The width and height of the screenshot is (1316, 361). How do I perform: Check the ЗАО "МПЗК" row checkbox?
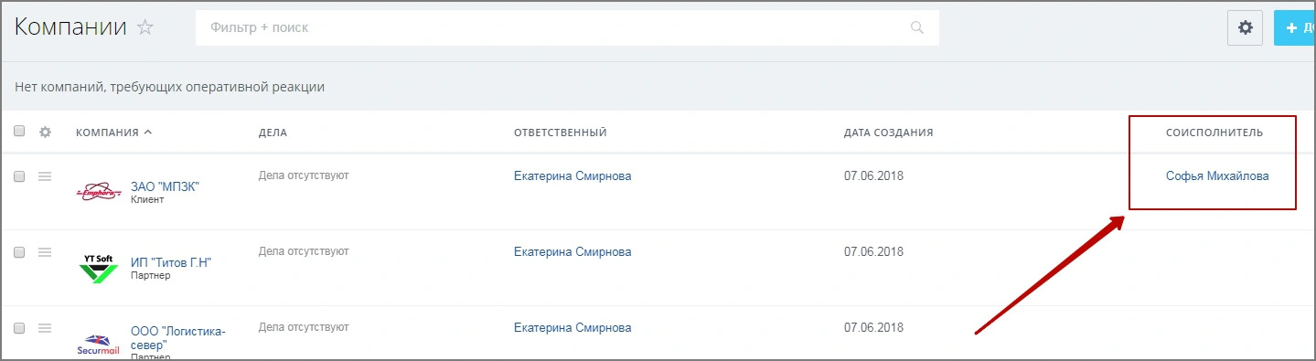click(19, 176)
